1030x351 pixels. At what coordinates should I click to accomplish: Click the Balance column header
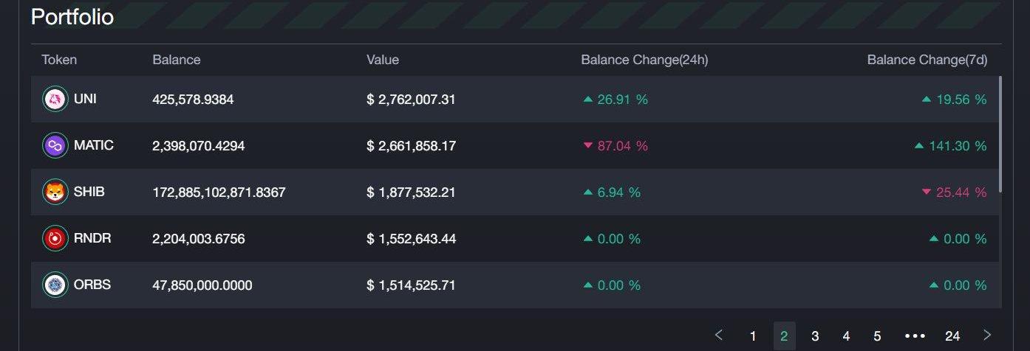(x=176, y=60)
